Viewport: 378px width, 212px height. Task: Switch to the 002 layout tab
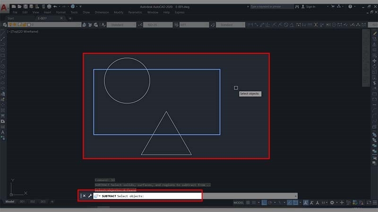(x=33, y=202)
